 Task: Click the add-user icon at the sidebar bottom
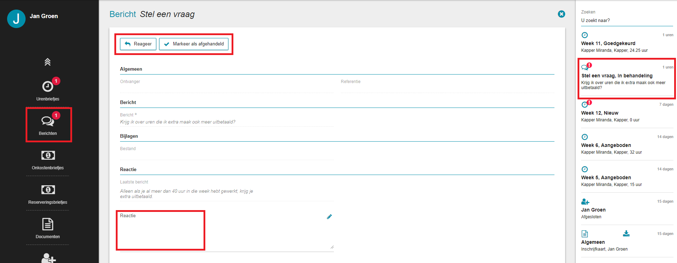[x=48, y=258]
